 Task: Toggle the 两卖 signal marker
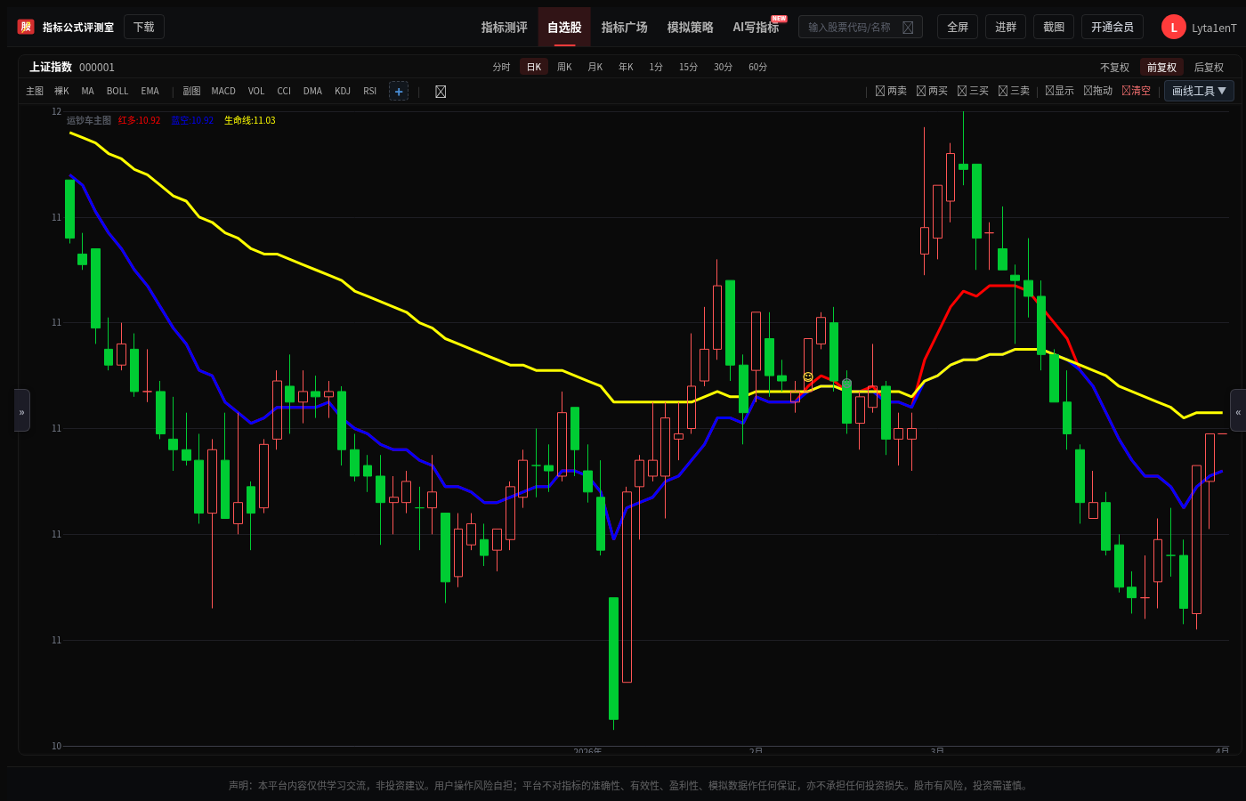pyautogui.click(x=891, y=91)
